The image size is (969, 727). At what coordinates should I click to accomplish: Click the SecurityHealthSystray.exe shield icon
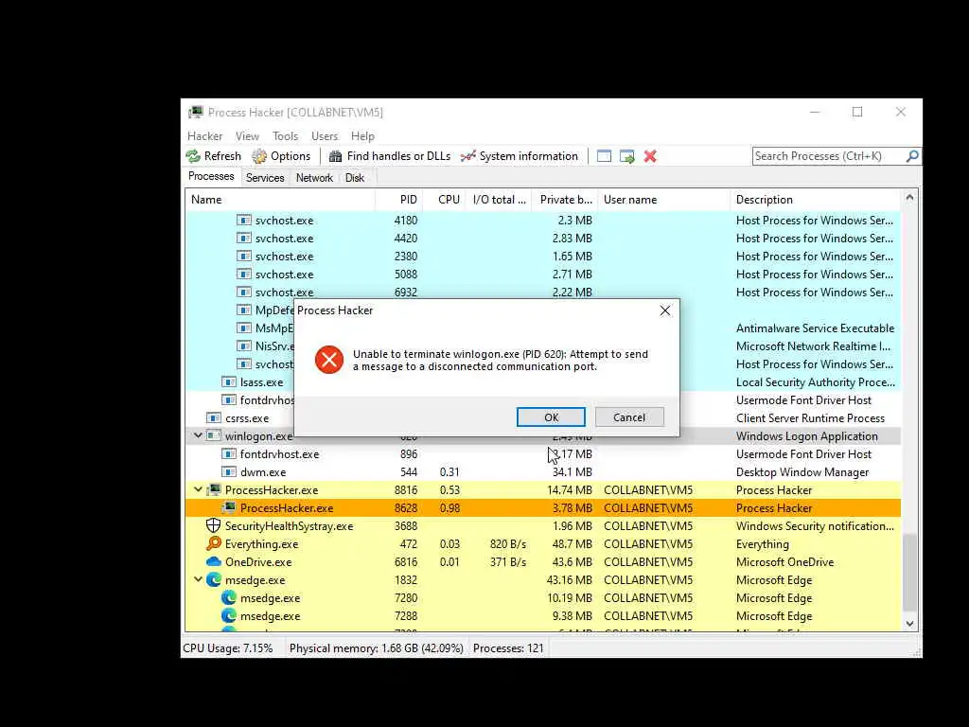[213, 526]
